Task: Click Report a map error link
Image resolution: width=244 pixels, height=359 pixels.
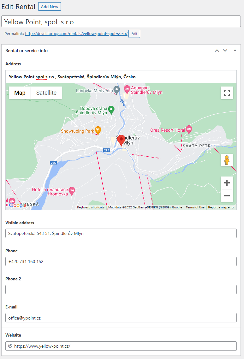Action: 221,207
